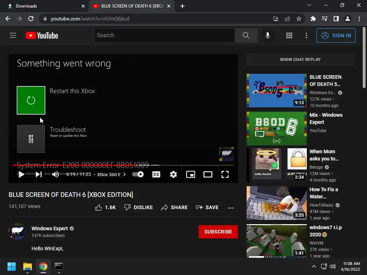Open more actions ellipsis below video
Image resolution: width=367 pixels, height=275 pixels.
click(x=231, y=208)
